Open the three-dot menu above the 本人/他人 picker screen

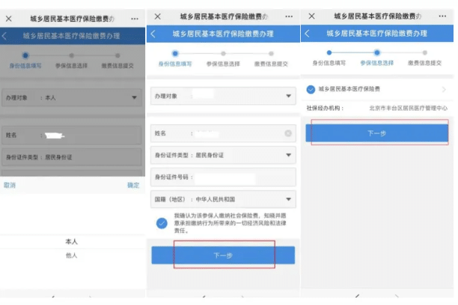[x=134, y=16]
